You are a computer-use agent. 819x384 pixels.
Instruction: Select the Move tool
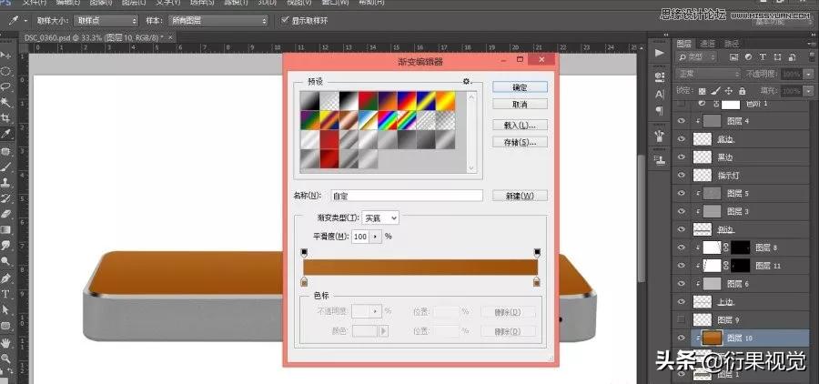(x=6, y=55)
